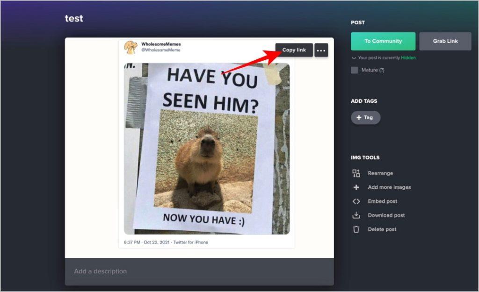The height and width of the screenshot is (292, 479).
Task: Click the Rearrange icon
Action: [356, 173]
